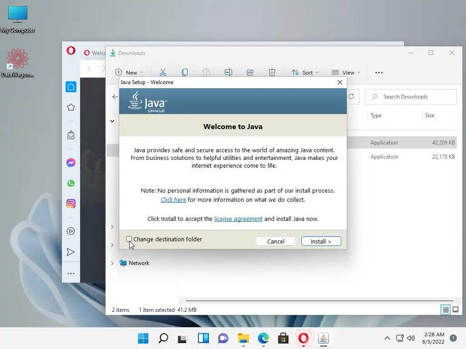Screen dimensions: 466x349
Task: Tick the Change destination folder checkbox
Action: pyautogui.click(x=129, y=239)
